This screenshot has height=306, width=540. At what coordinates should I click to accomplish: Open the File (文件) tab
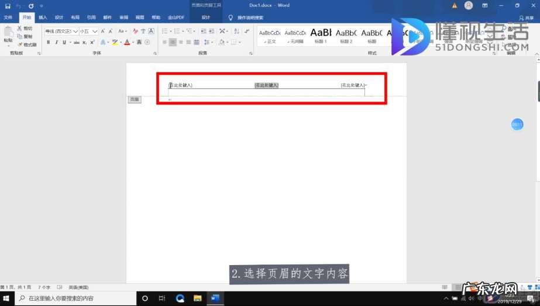(8, 17)
